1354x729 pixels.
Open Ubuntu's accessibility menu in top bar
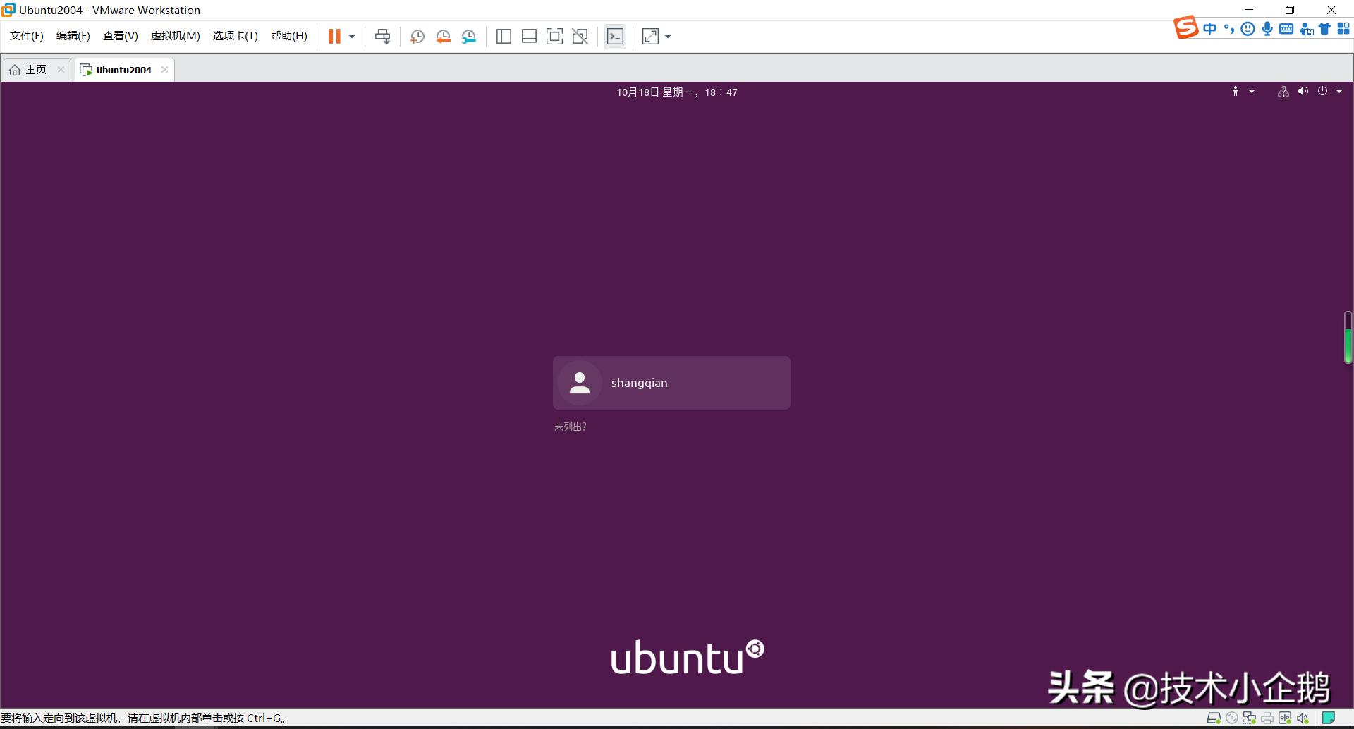coord(1242,92)
